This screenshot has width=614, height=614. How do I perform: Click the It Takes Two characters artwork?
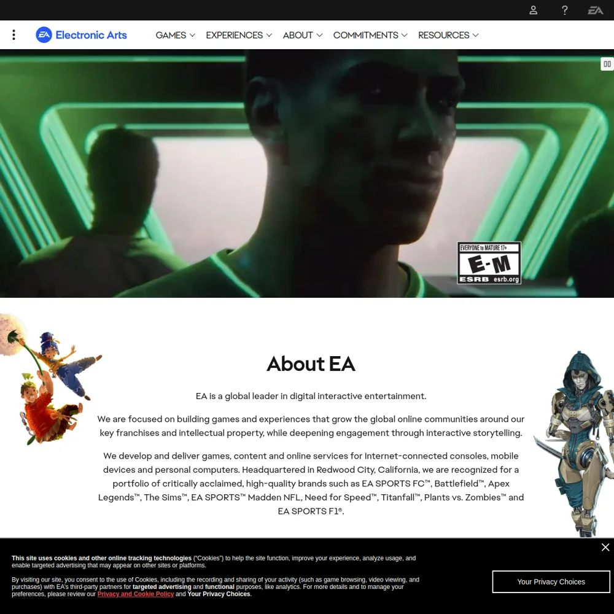click(x=51, y=380)
